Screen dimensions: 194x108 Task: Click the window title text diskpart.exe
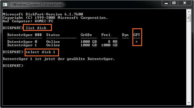pyautogui.click(x=36, y=5)
